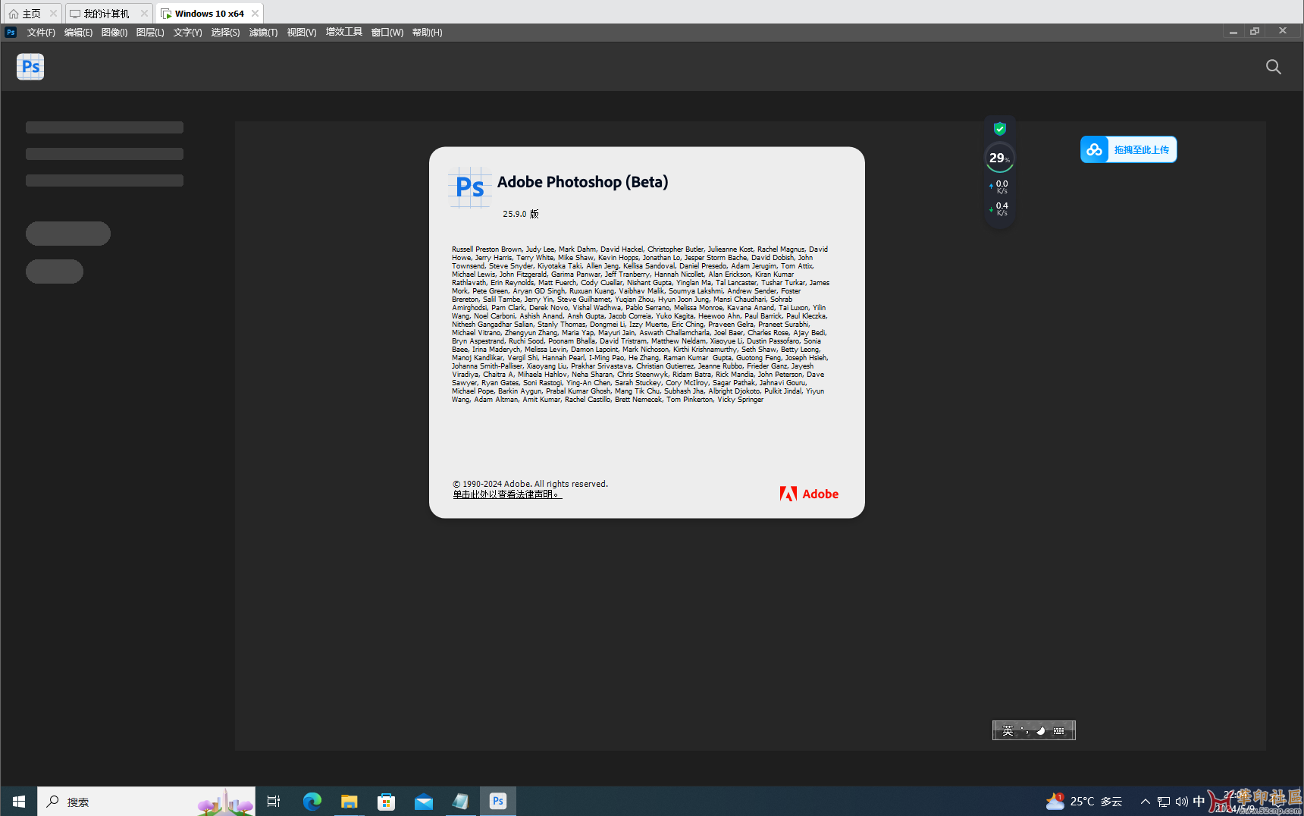Screen dimensions: 1304x816
Task: Open the Windows Start menu
Action: (19, 802)
